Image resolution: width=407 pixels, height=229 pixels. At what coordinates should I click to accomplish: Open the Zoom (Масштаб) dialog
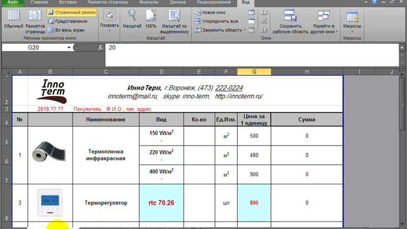(132, 19)
